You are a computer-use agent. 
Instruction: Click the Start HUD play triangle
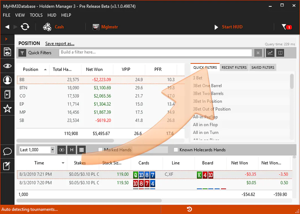216,27
